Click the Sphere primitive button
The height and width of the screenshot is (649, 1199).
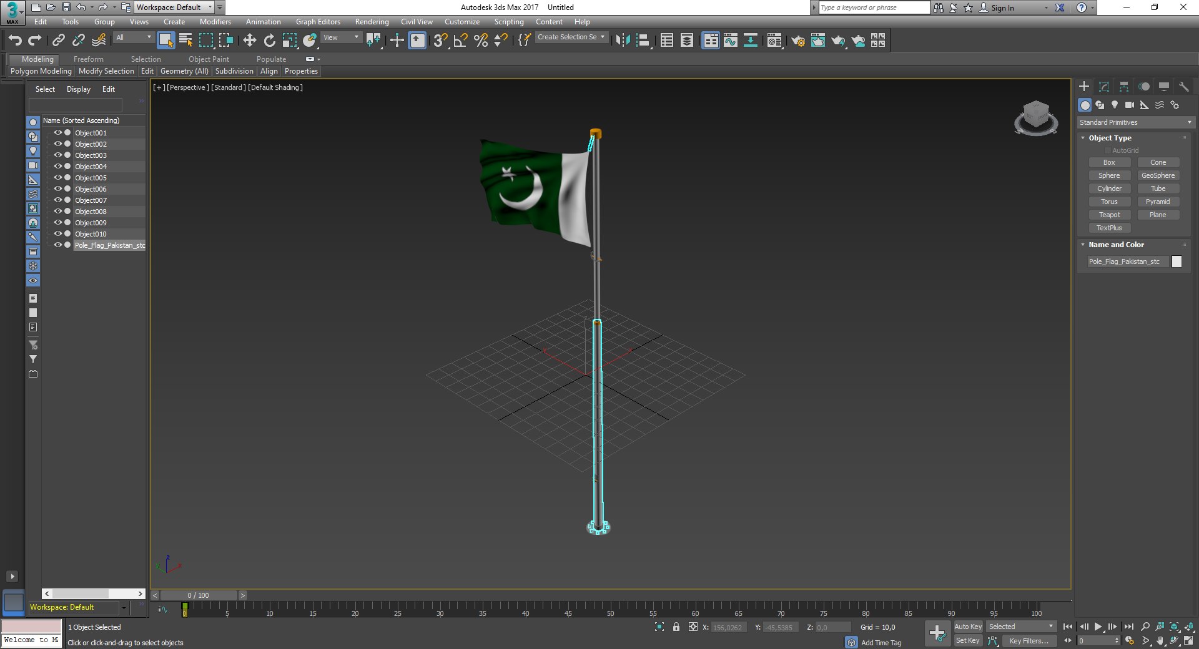[x=1109, y=175]
